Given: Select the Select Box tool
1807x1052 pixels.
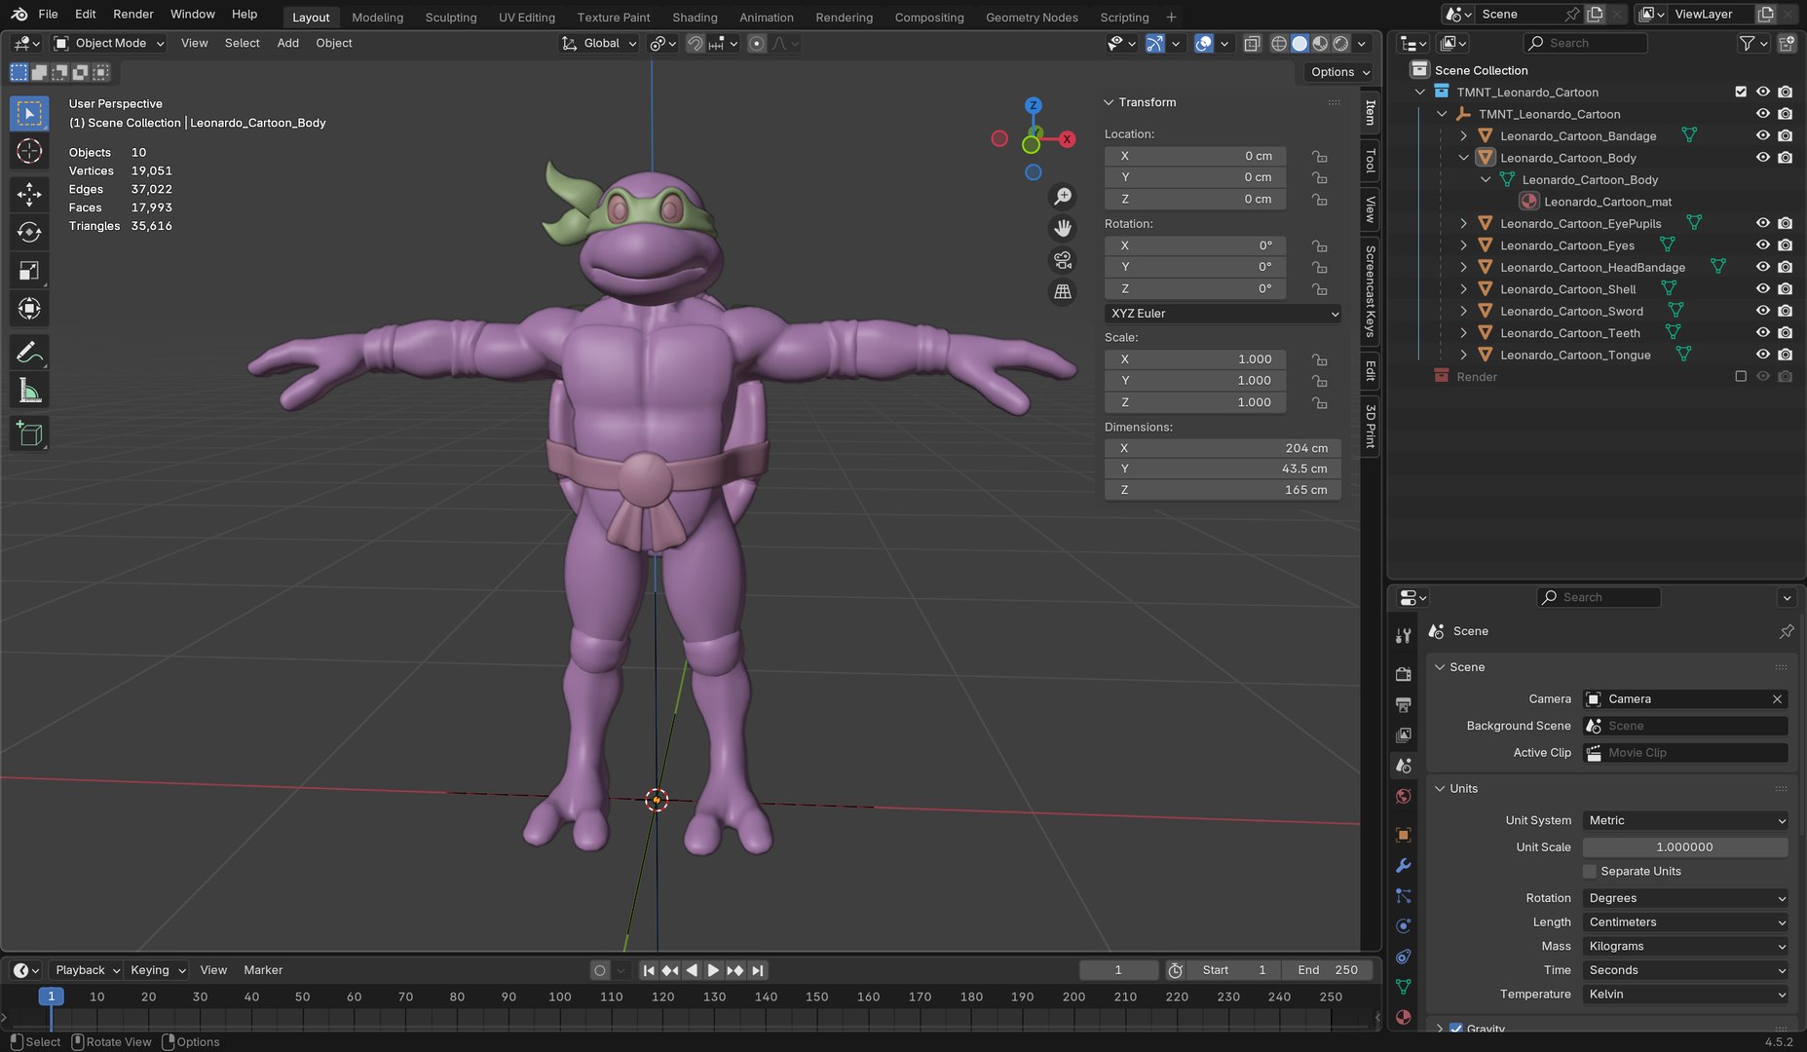Looking at the screenshot, I should 29,114.
